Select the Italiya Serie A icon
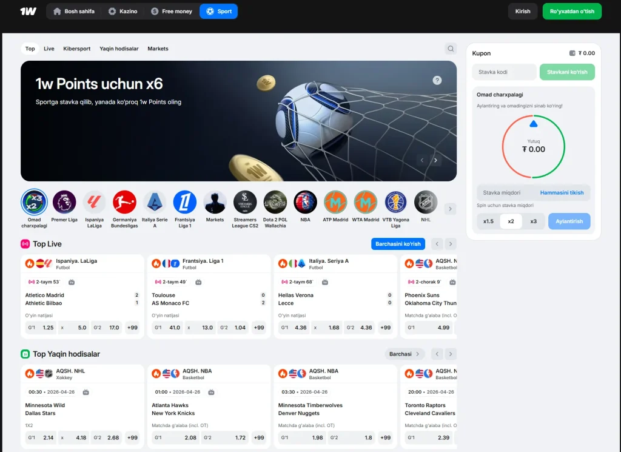621x452 pixels. pyautogui.click(x=155, y=202)
